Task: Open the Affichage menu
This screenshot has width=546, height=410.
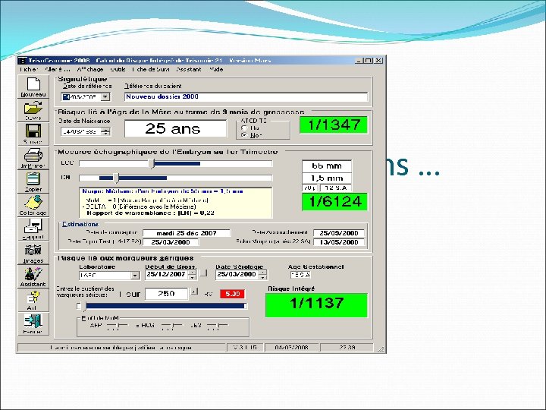Action: tap(90, 69)
